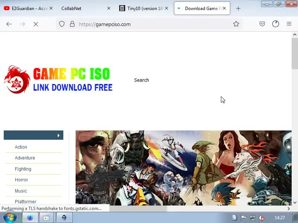
Task: Click the forward navigation arrow
Action: coord(22,24)
